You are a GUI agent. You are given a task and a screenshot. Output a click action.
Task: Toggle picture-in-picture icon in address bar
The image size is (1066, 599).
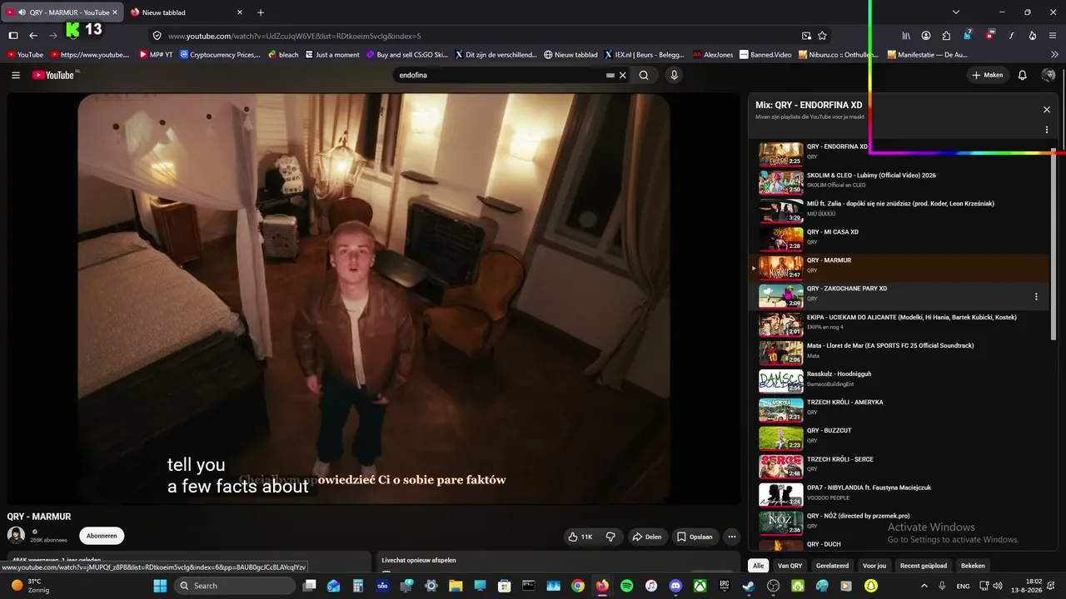tap(806, 36)
